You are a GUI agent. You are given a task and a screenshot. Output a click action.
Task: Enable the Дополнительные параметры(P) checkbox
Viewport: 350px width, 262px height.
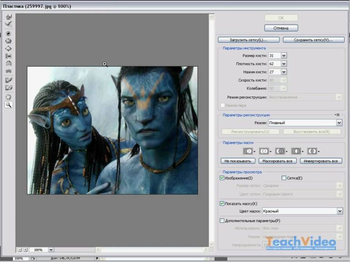222,221
